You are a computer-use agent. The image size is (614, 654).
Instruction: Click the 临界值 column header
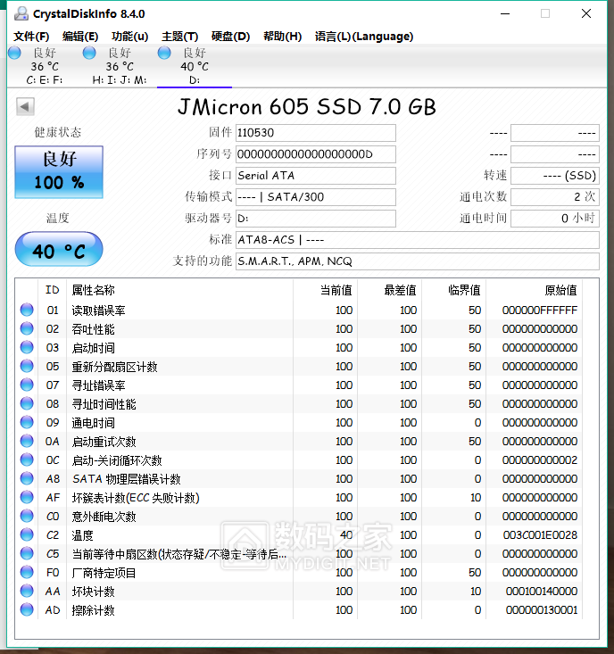tap(454, 290)
